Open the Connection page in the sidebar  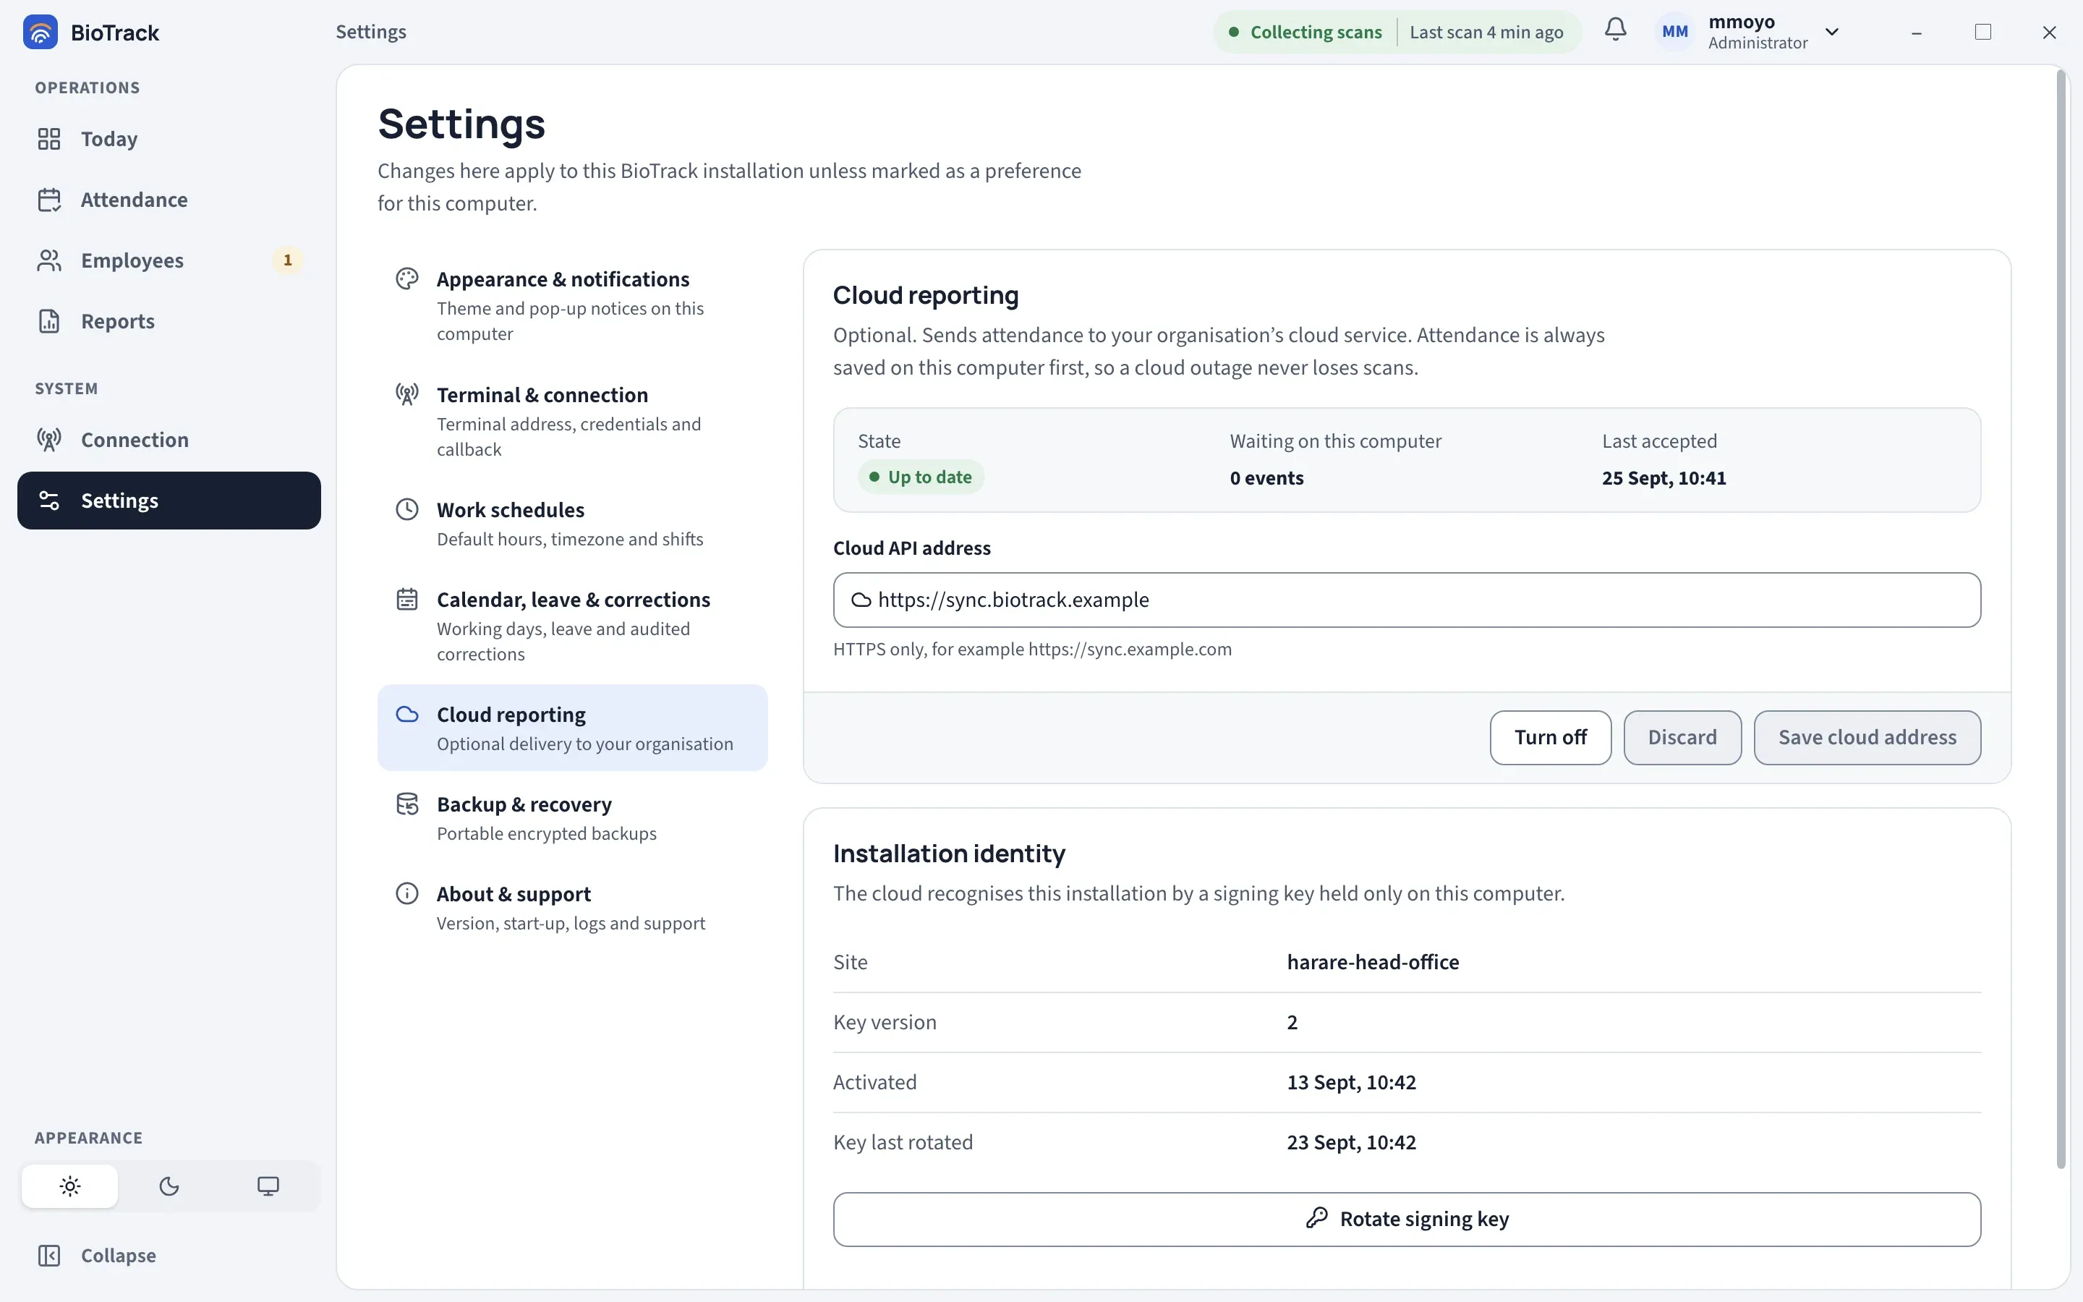click(169, 440)
